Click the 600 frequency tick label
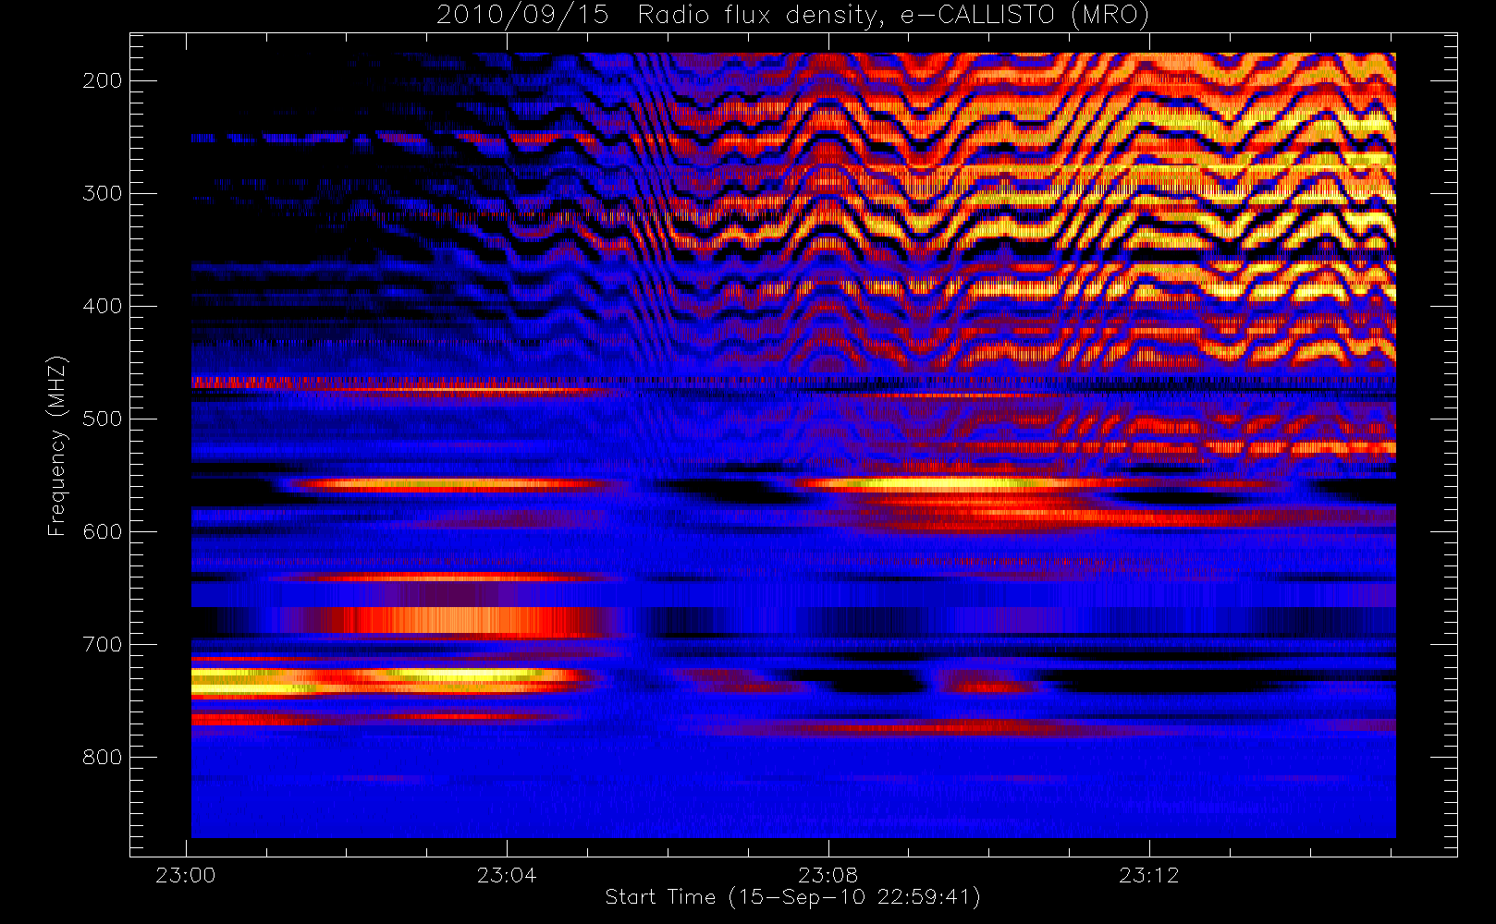The width and height of the screenshot is (1496, 924). (x=103, y=531)
